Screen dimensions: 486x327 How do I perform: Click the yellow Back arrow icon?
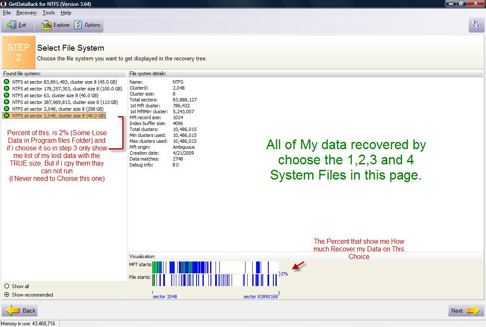point(13,310)
